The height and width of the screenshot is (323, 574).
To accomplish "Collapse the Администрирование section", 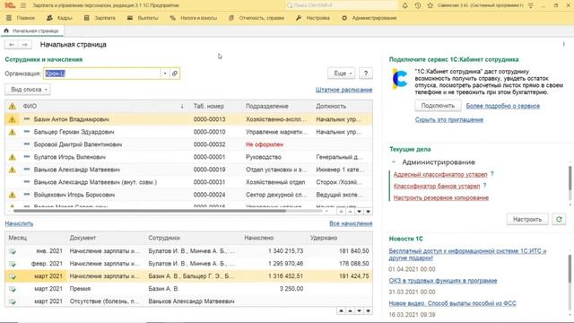I will (394, 161).
